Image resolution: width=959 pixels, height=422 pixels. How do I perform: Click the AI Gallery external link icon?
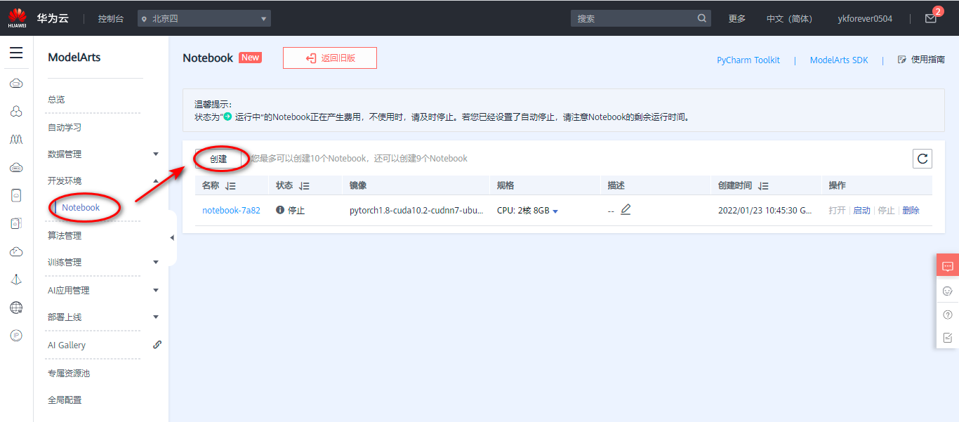click(157, 345)
